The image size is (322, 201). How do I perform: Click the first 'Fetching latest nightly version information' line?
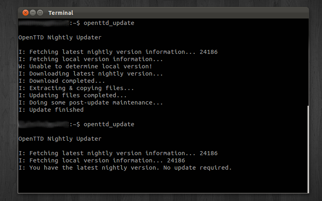118,52
